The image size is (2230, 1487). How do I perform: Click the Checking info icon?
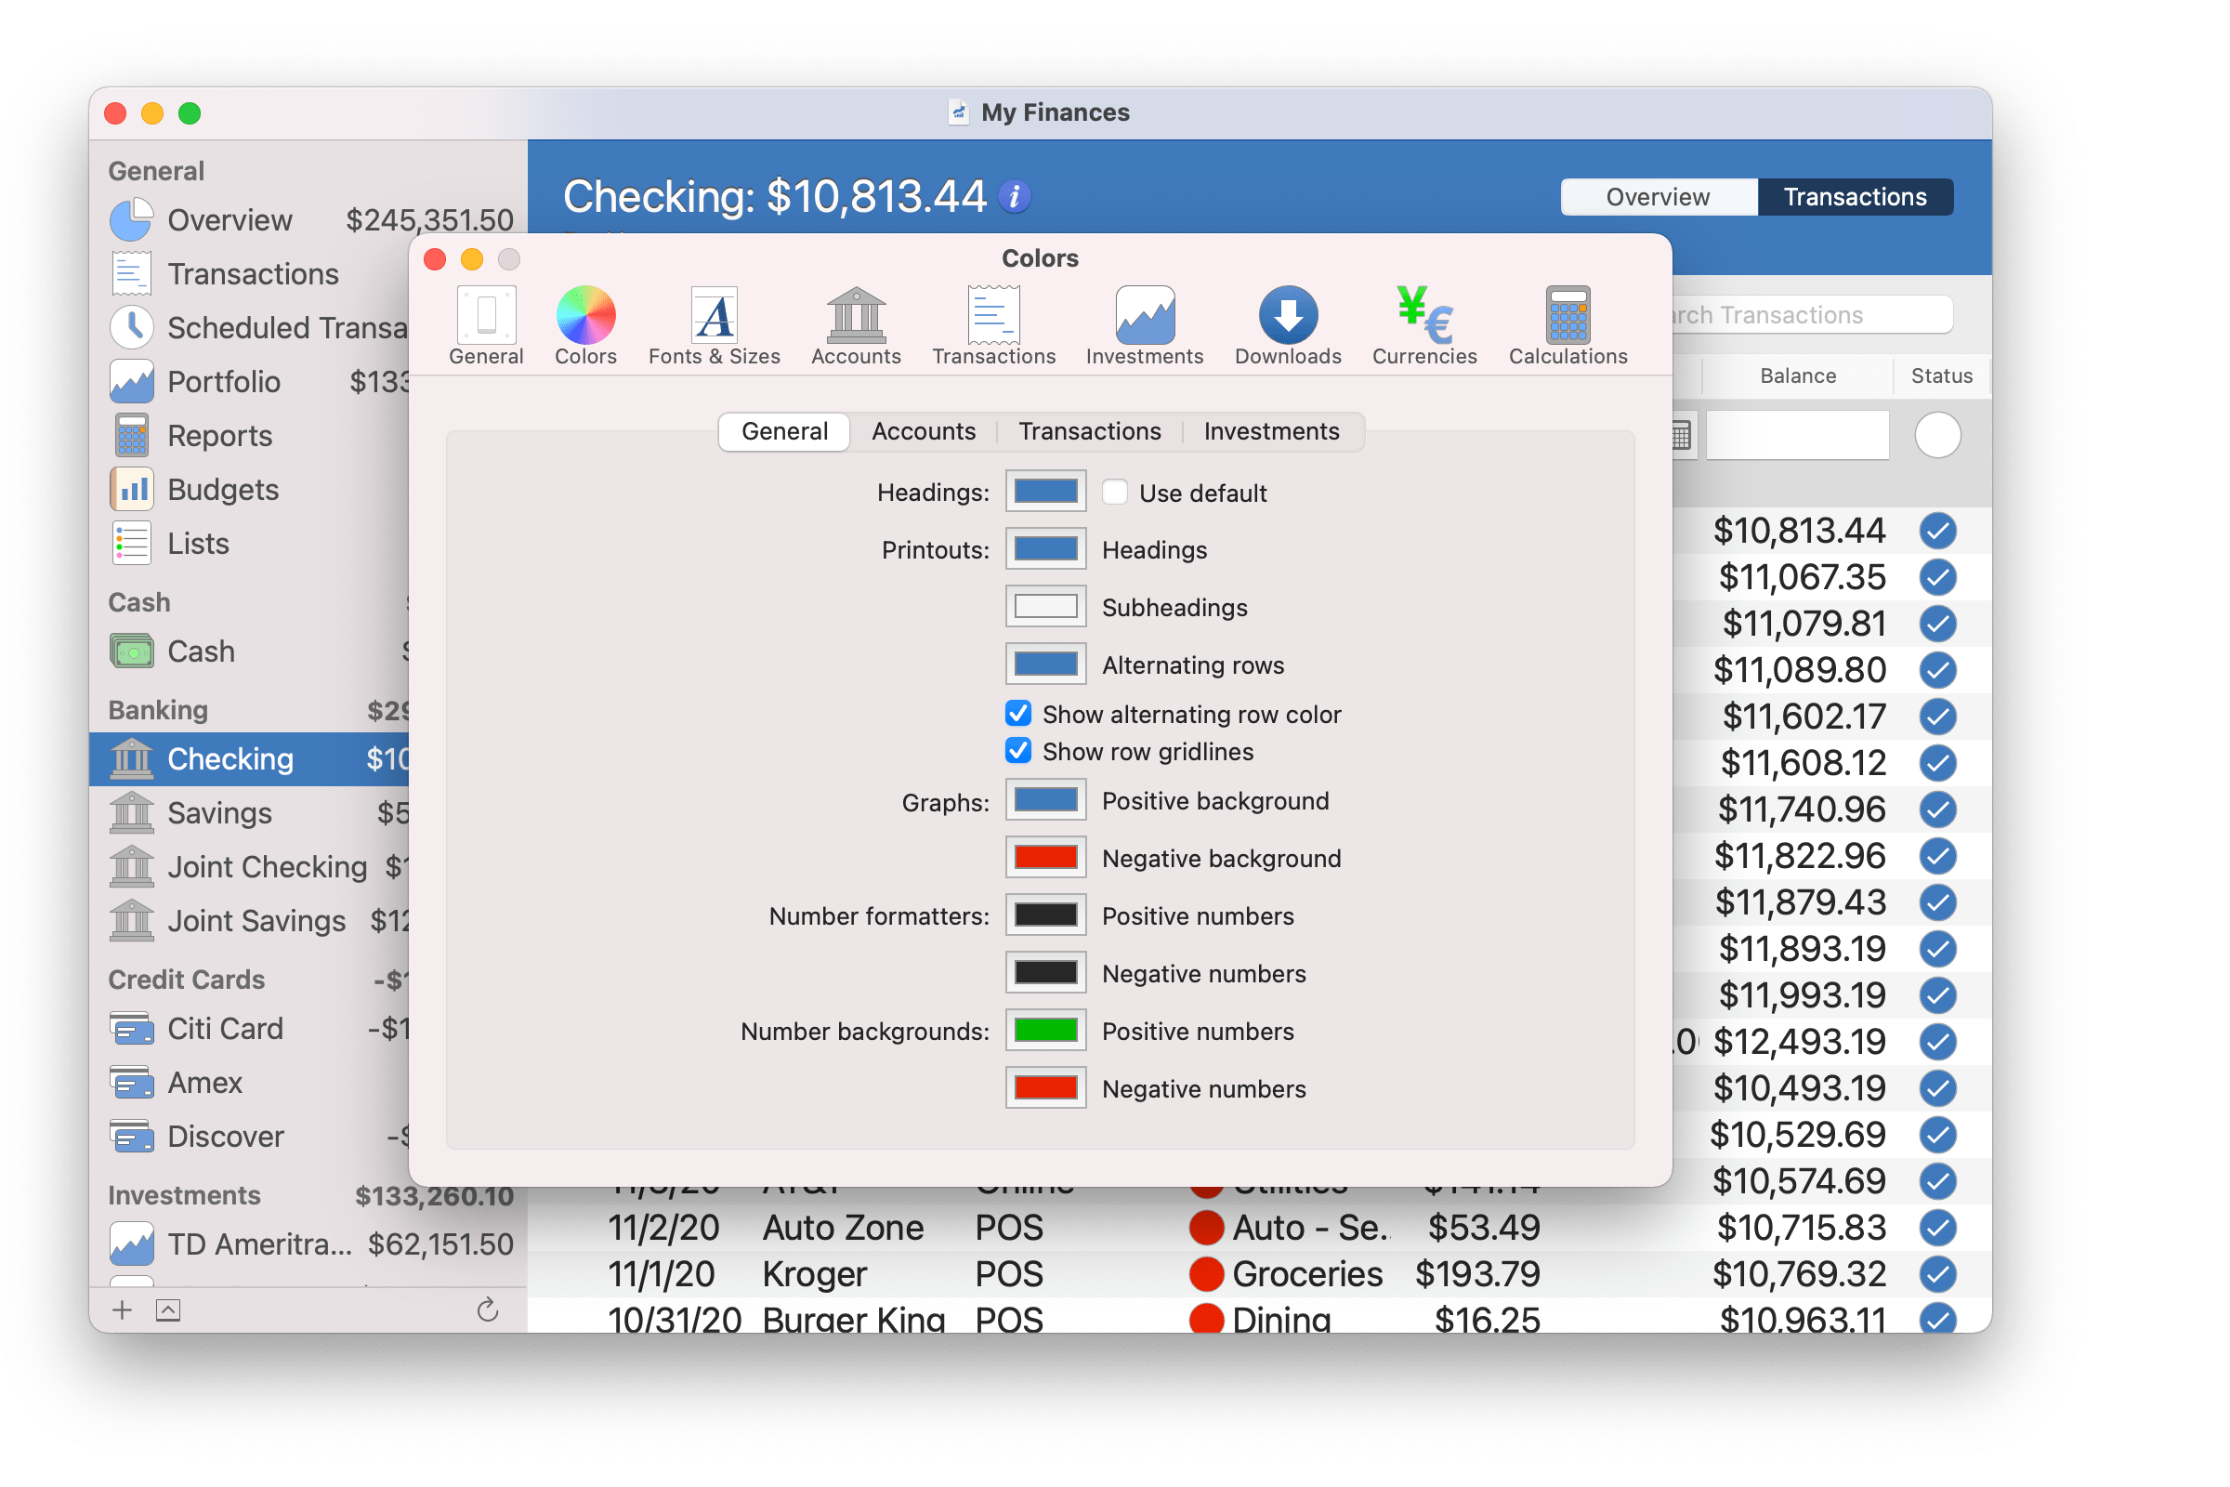[x=1015, y=196]
